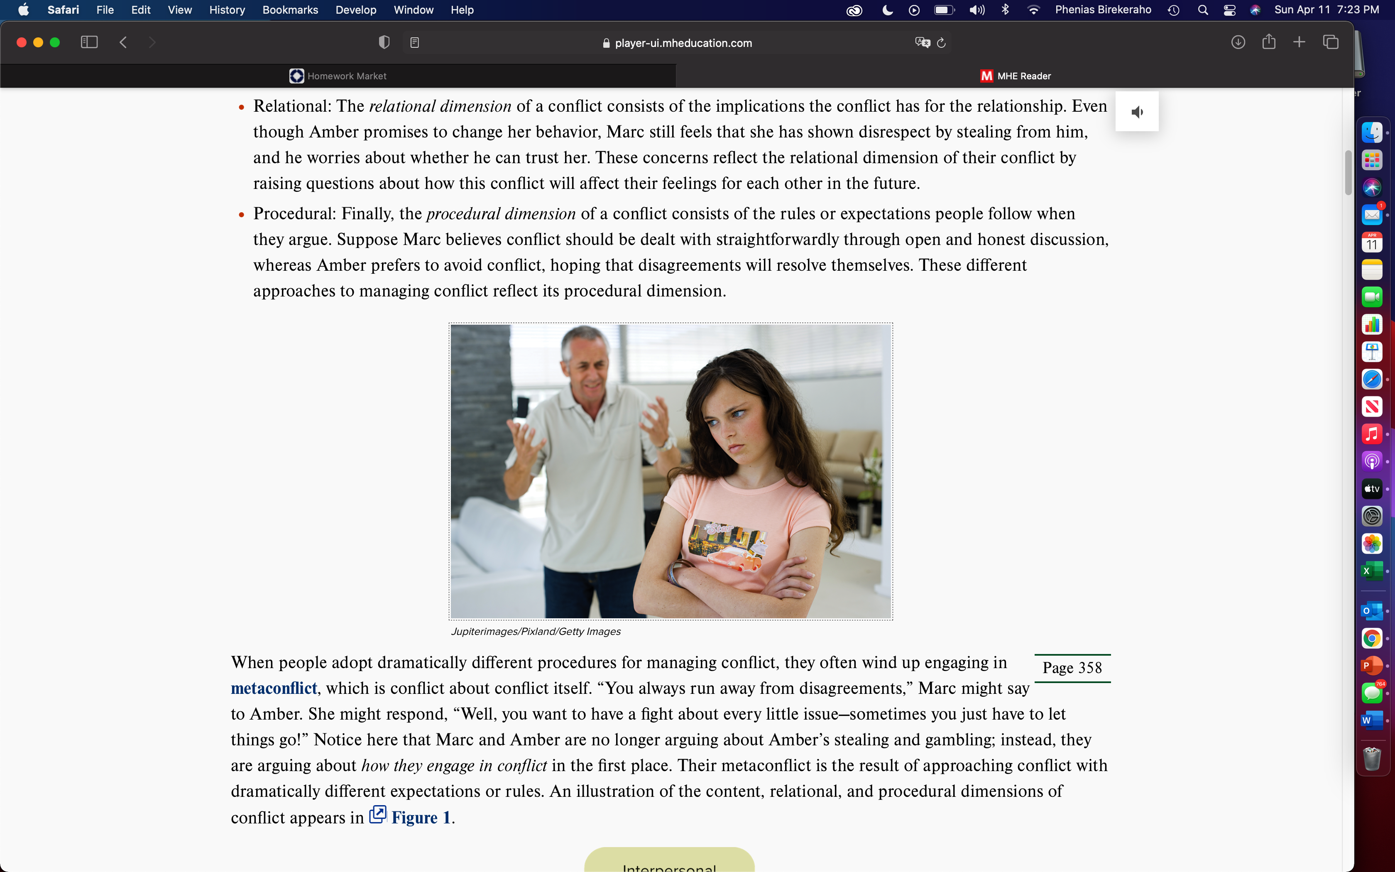The height and width of the screenshot is (872, 1395).
Task: Open the View menu
Action: tap(180, 10)
